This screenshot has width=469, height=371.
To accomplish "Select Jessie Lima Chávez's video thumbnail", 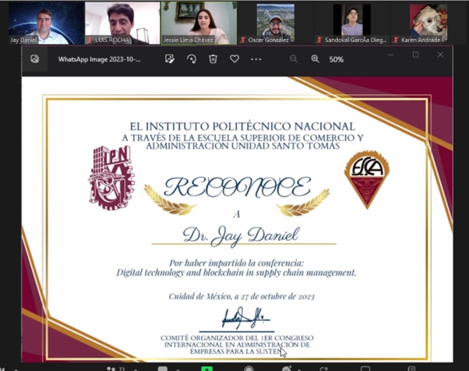I will click(x=199, y=23).
